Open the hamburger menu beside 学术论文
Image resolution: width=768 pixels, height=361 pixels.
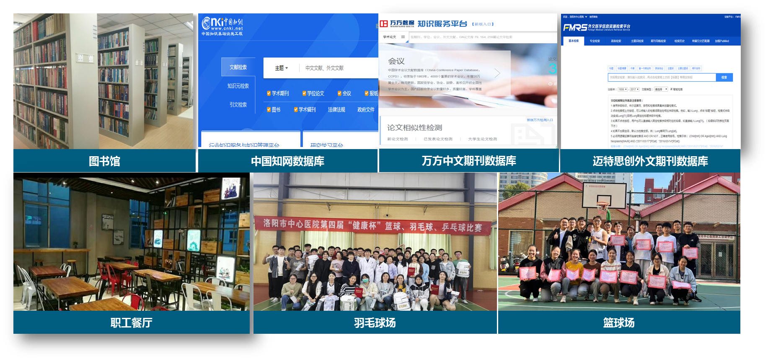403,37
